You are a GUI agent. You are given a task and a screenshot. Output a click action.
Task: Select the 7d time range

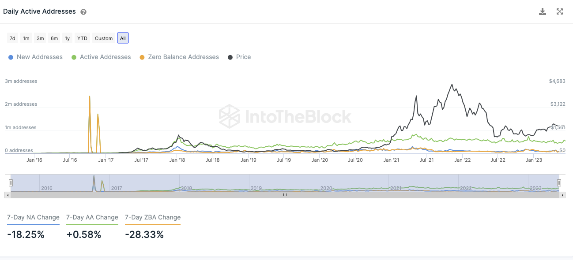pyautogui.click(x=12, y=38)
